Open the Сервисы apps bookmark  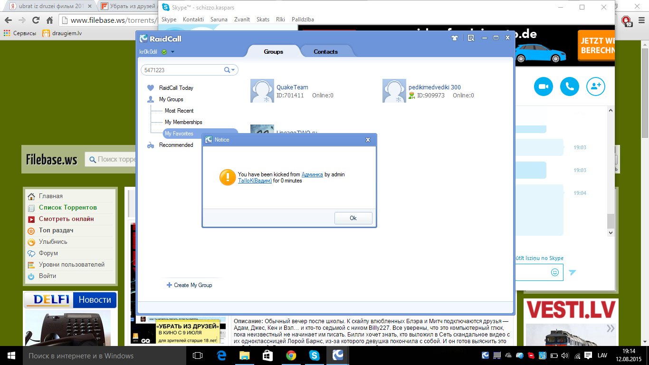click(20, 33)
